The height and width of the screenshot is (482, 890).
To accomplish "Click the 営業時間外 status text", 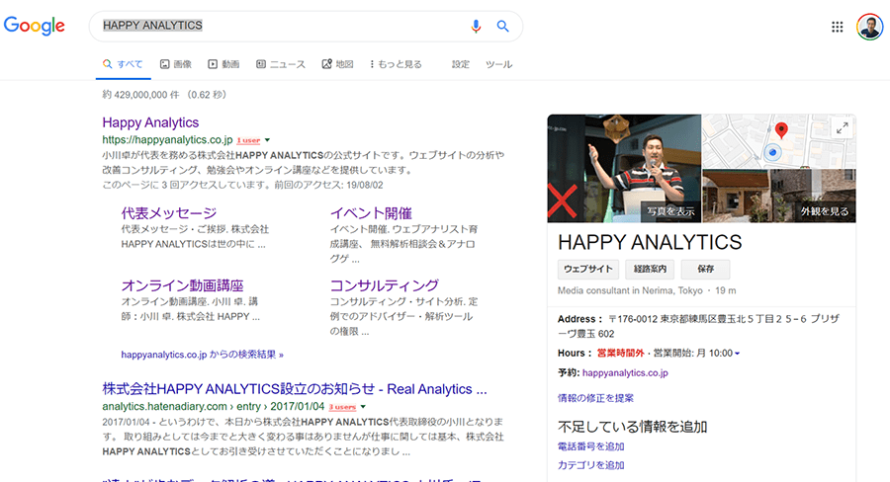I will pyautogui.click(x=620, y=353).
